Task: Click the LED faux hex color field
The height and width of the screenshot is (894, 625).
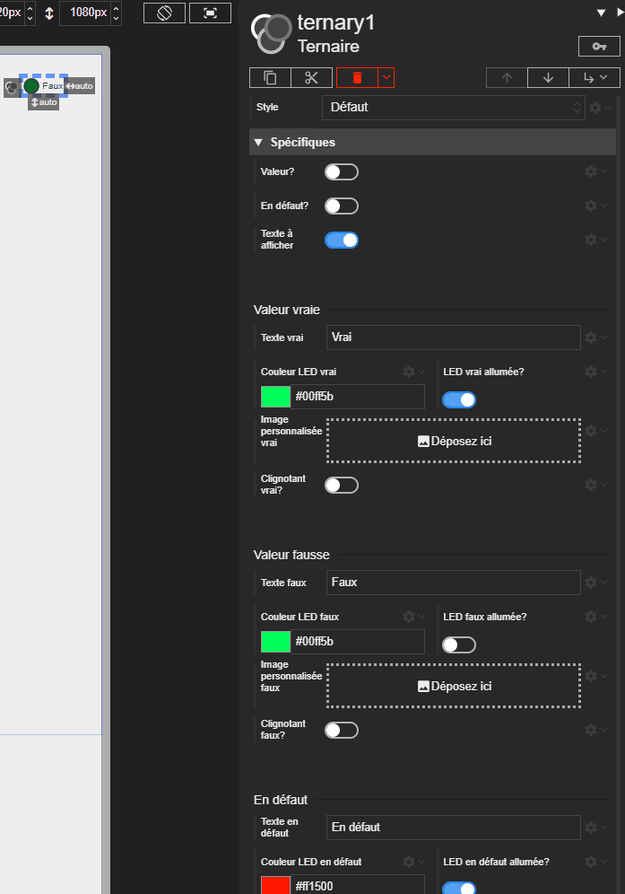Action: [x=358, y=642]
